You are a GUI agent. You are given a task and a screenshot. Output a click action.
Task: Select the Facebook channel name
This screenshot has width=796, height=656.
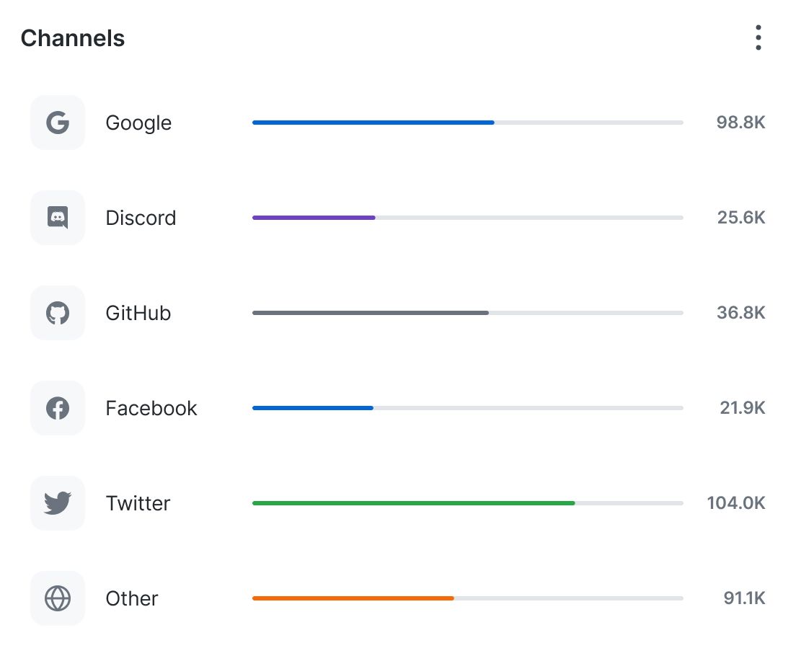(x=151, y=408)
